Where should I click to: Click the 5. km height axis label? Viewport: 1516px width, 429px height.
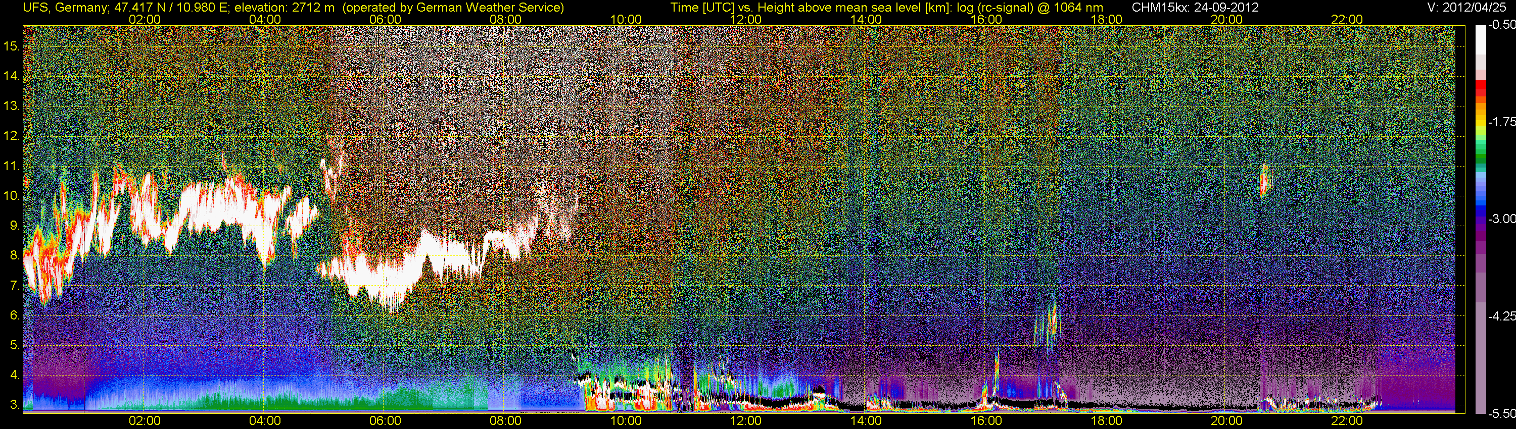pos(14,346)
